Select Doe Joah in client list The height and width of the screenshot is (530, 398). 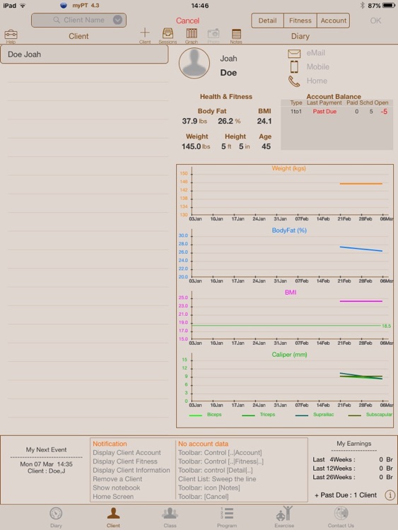click(x=84, y=54)
